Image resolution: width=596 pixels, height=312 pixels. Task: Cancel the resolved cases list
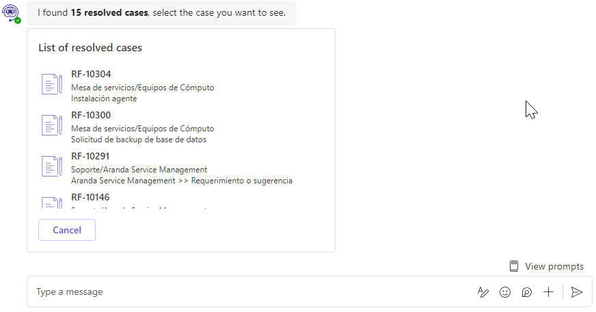[67, 230]
